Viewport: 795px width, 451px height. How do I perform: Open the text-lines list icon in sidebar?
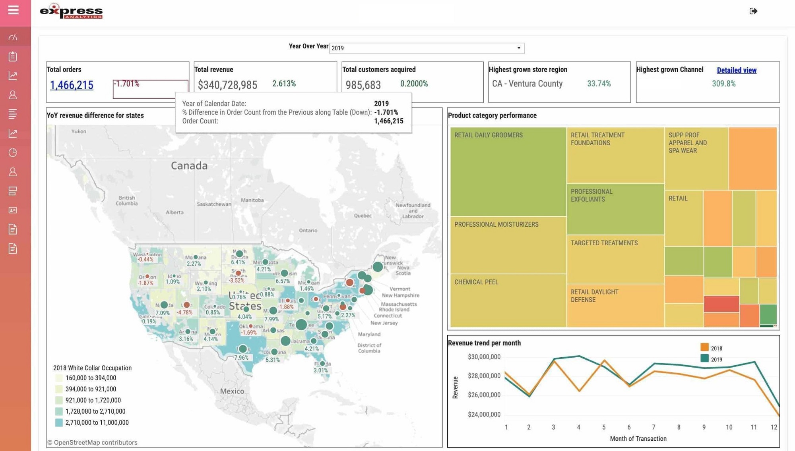click(x=13, y=114)
